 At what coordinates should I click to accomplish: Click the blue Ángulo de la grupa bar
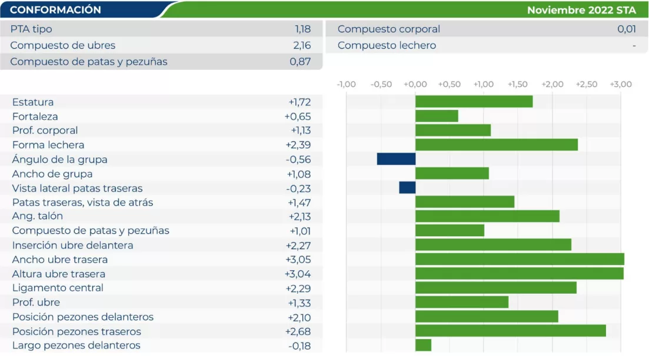396,159
